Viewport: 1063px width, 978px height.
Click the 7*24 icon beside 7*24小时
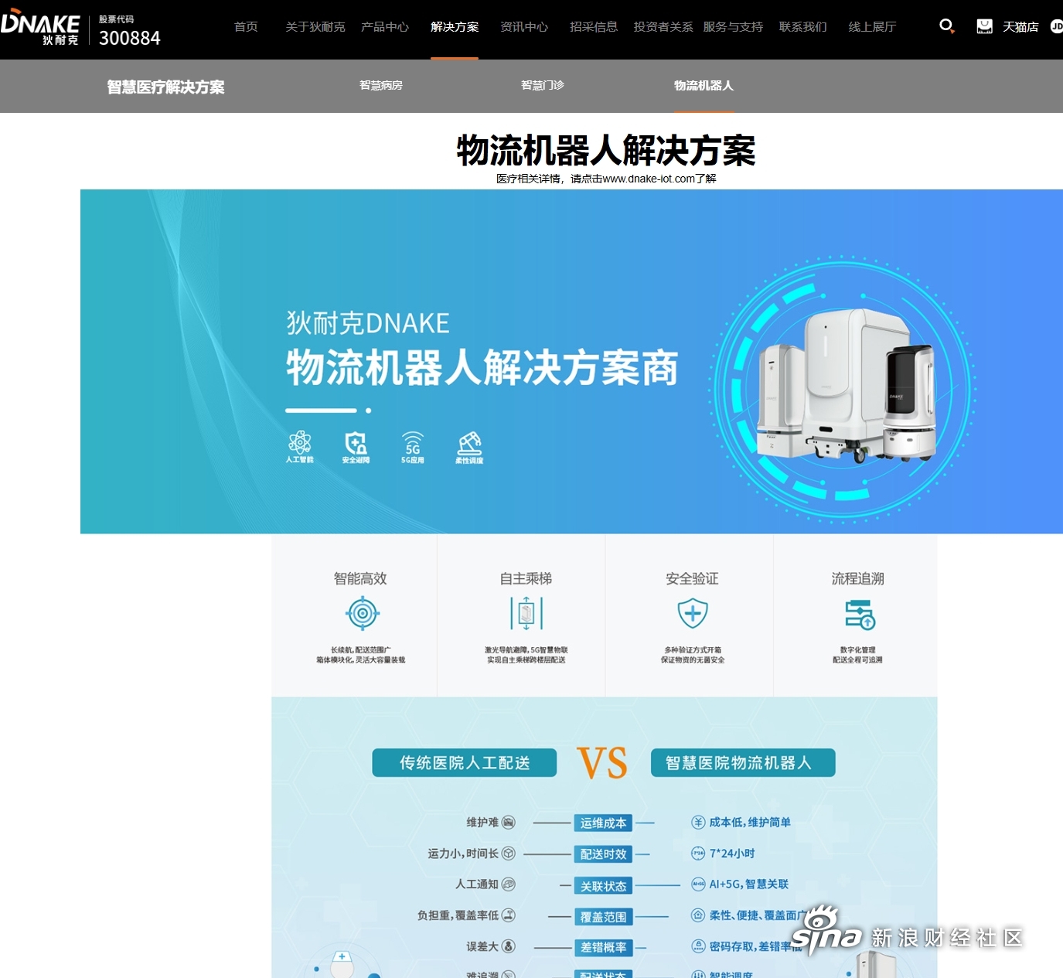click(x=698, y=854)
